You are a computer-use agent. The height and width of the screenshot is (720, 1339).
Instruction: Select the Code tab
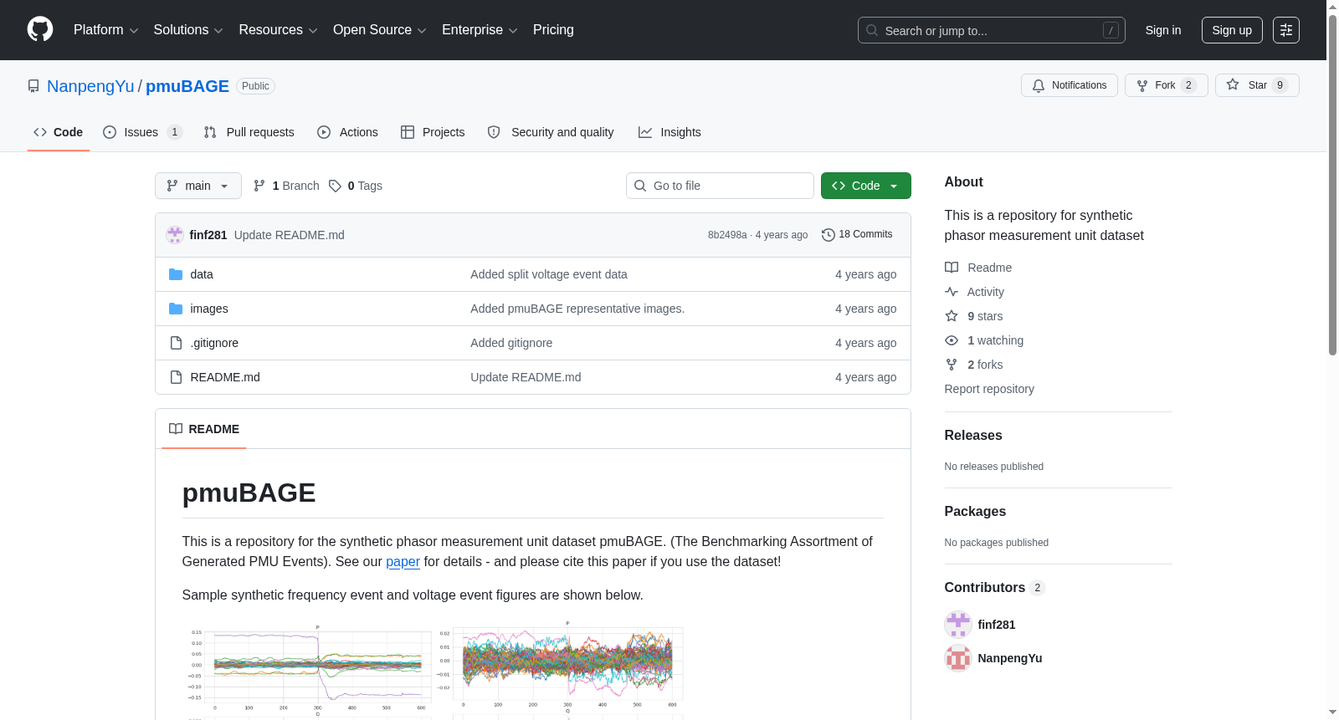point(59,132)
